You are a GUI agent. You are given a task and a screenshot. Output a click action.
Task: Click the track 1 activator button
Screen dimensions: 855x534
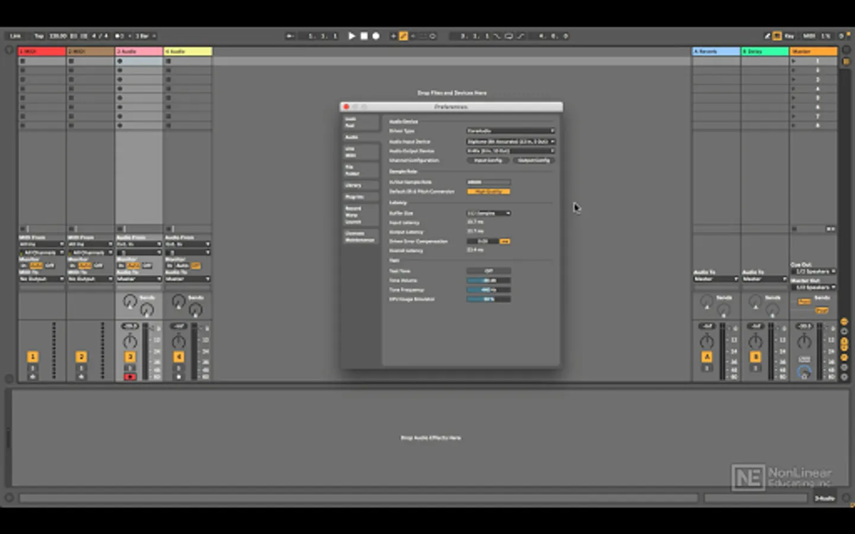[33, 357]
